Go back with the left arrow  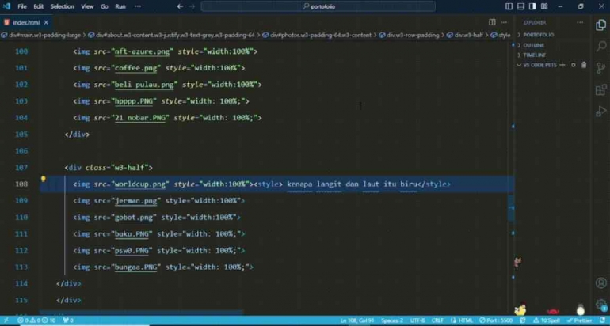[x=180, y=6]
